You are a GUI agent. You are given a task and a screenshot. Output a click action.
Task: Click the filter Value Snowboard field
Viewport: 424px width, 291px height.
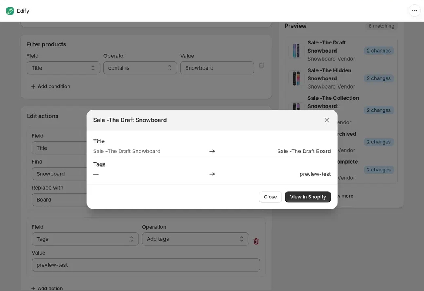click(217, 68)
